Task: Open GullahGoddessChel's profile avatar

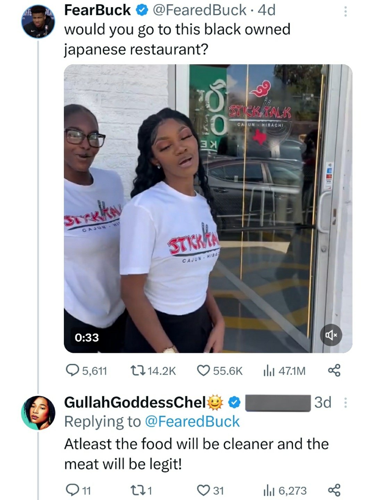Action: tap(38, 412)
